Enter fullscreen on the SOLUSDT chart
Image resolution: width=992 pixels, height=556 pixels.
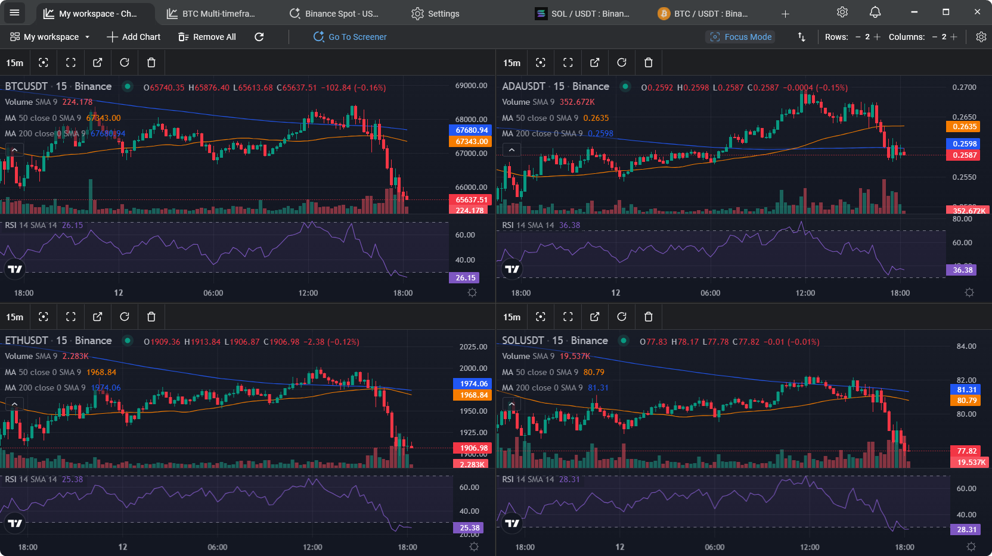568,316
